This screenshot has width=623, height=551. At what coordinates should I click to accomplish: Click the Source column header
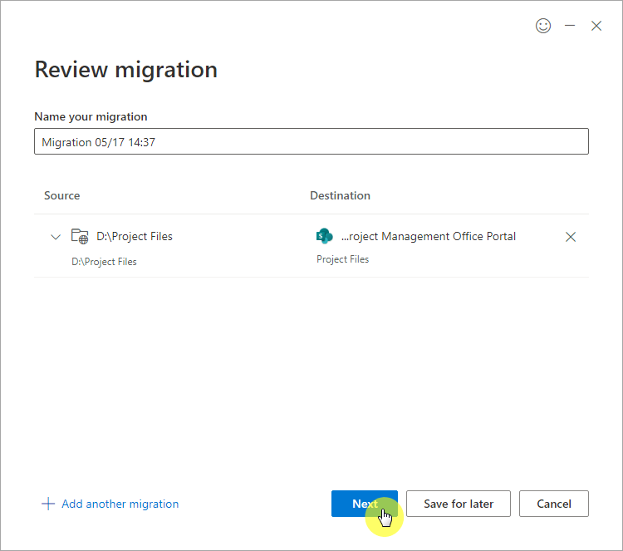(61, 195)
